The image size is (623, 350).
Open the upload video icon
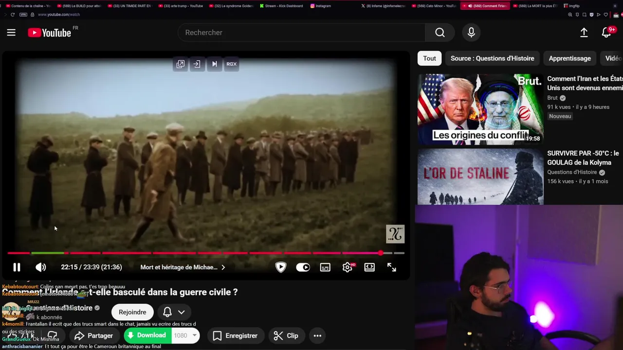pyautogui.click(x=584, y=33)
